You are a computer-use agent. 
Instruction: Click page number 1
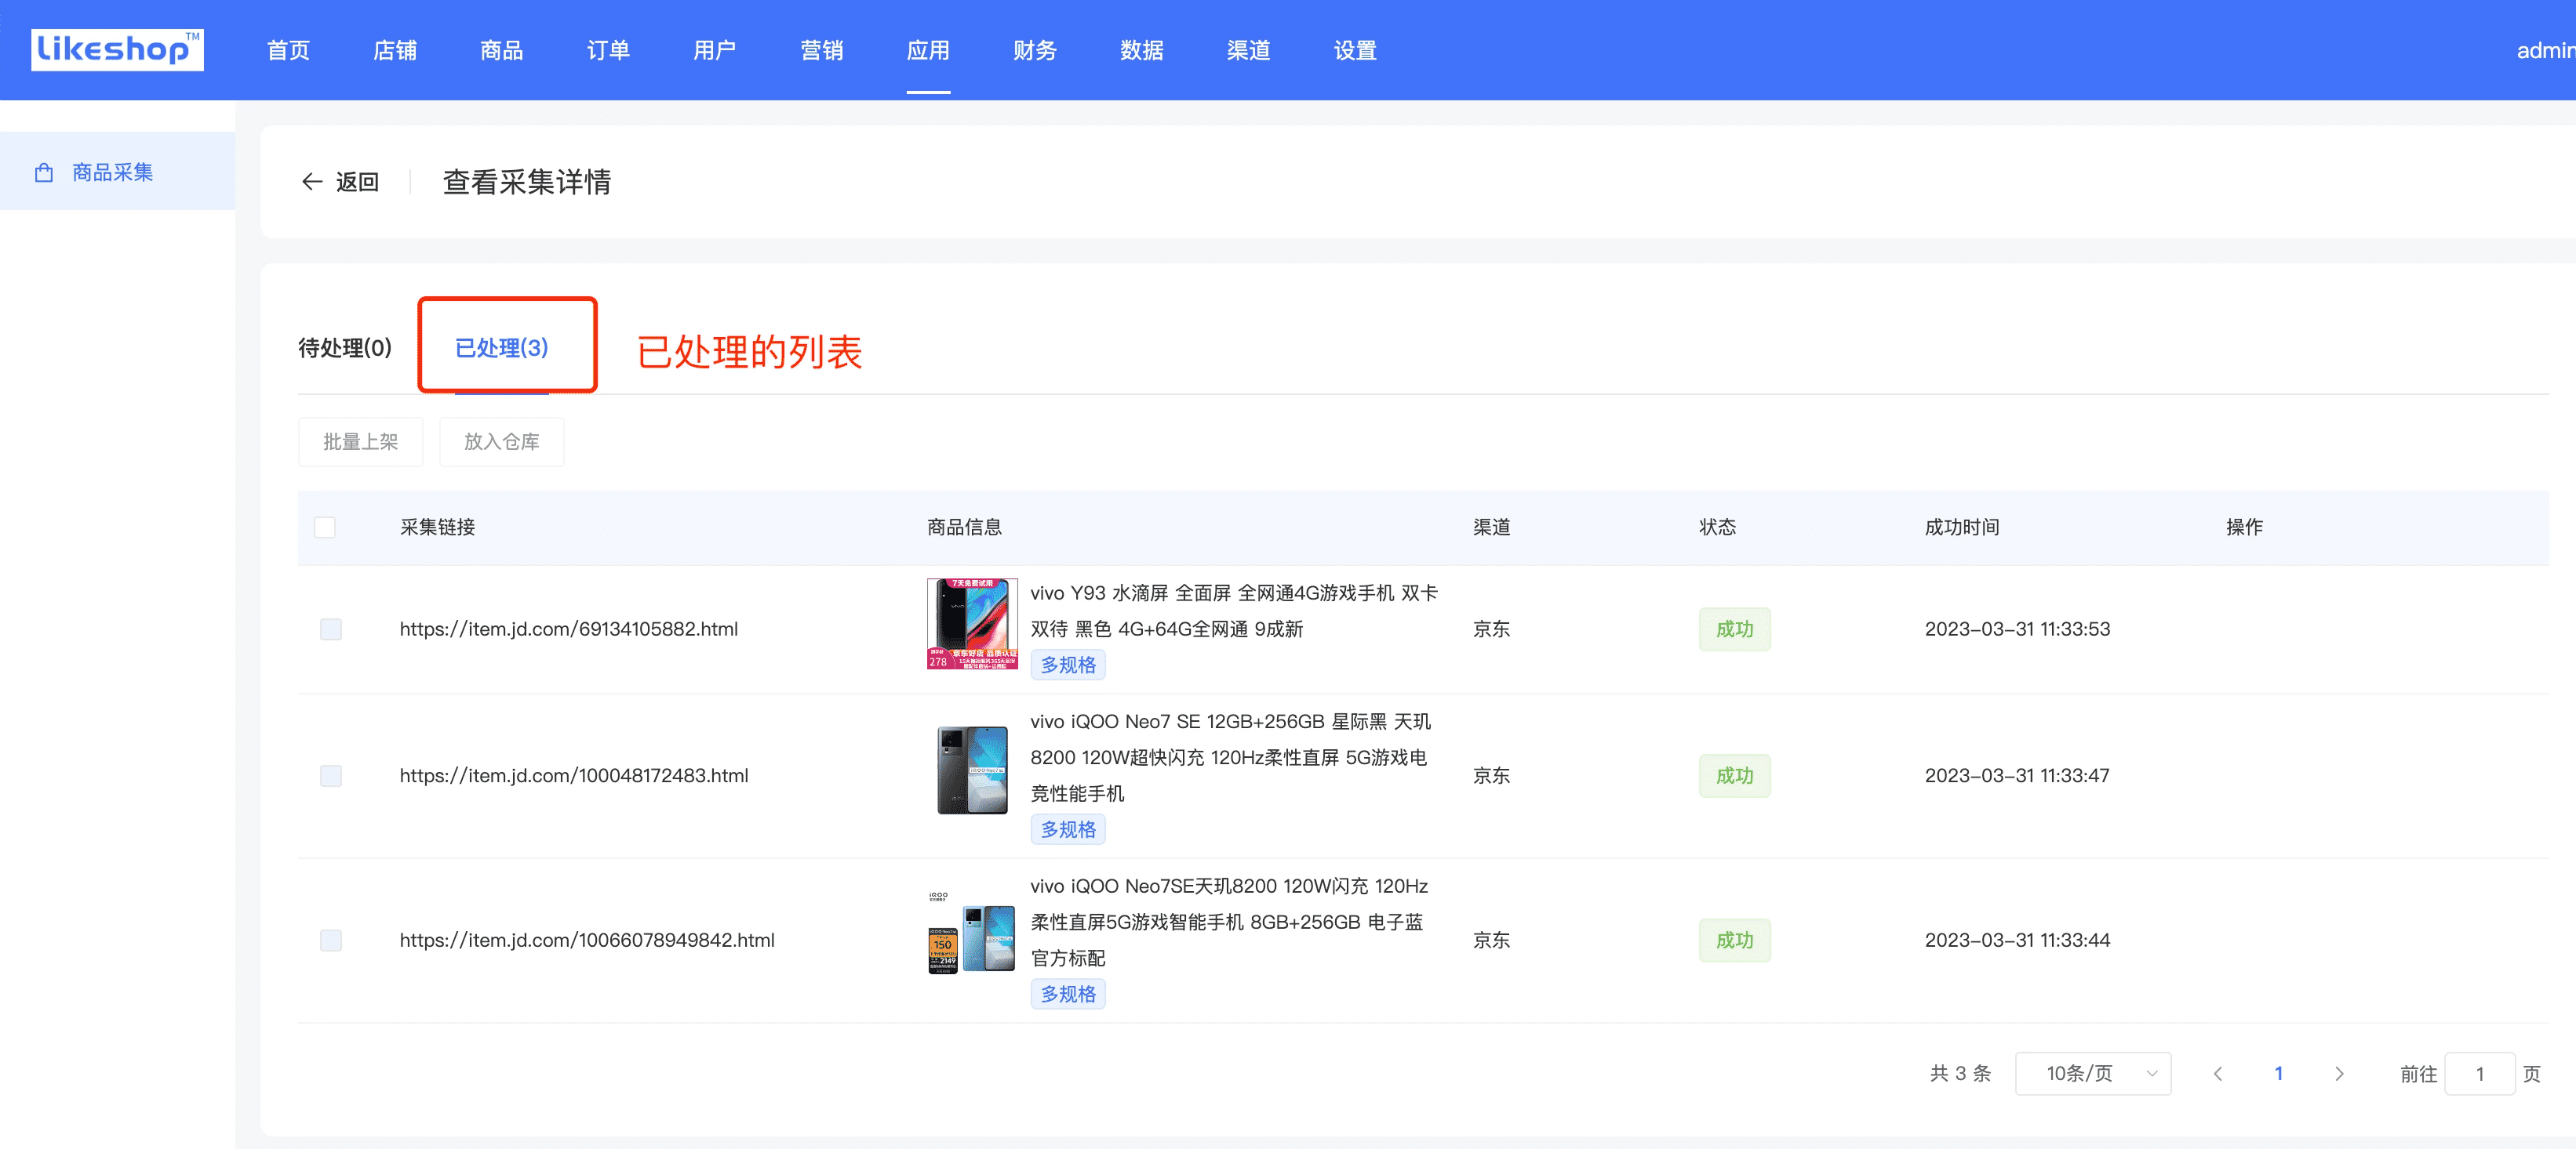(2279, 1074)
